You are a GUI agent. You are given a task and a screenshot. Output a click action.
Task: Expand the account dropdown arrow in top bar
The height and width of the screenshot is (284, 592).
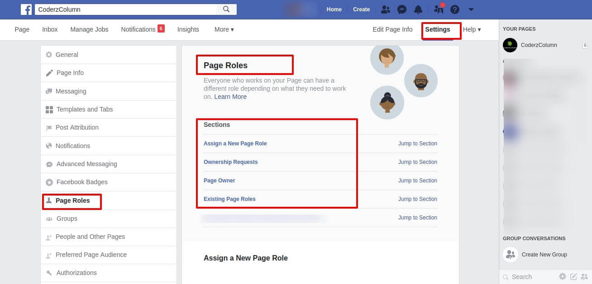tap(471, 9)
